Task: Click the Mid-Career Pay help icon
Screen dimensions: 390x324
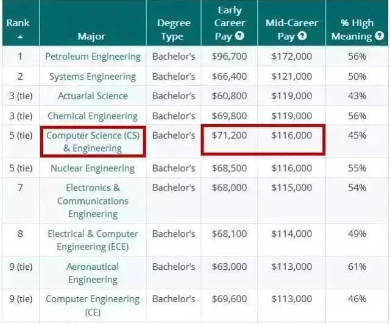Action: pyautogui.click(x=303, y=36)
